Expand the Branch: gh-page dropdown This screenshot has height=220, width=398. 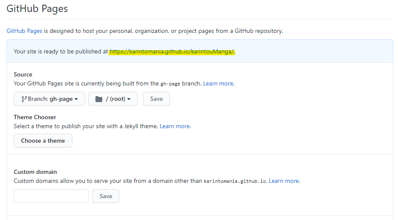pyautogui.click(x=50, y=99)
